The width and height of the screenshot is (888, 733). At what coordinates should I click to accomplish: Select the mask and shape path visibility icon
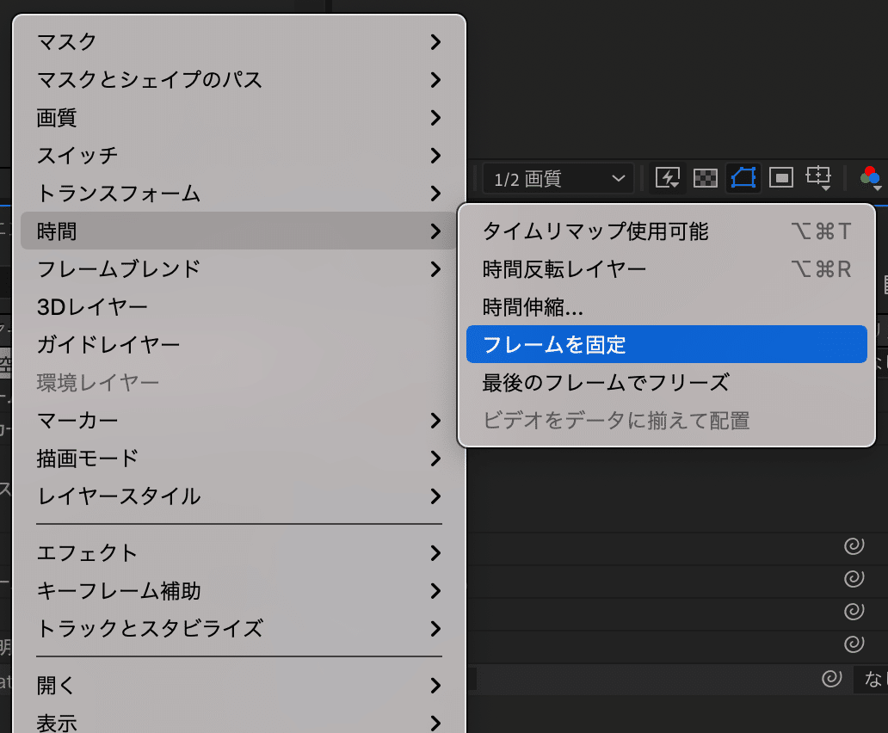pyautogui.click(x=742, y=178)
